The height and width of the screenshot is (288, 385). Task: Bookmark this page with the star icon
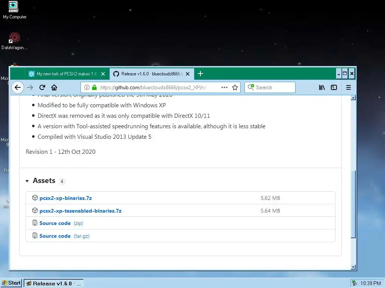(x=235, y=87)
